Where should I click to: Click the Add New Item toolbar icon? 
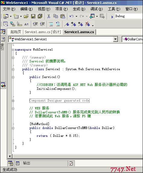pos(16,16)
